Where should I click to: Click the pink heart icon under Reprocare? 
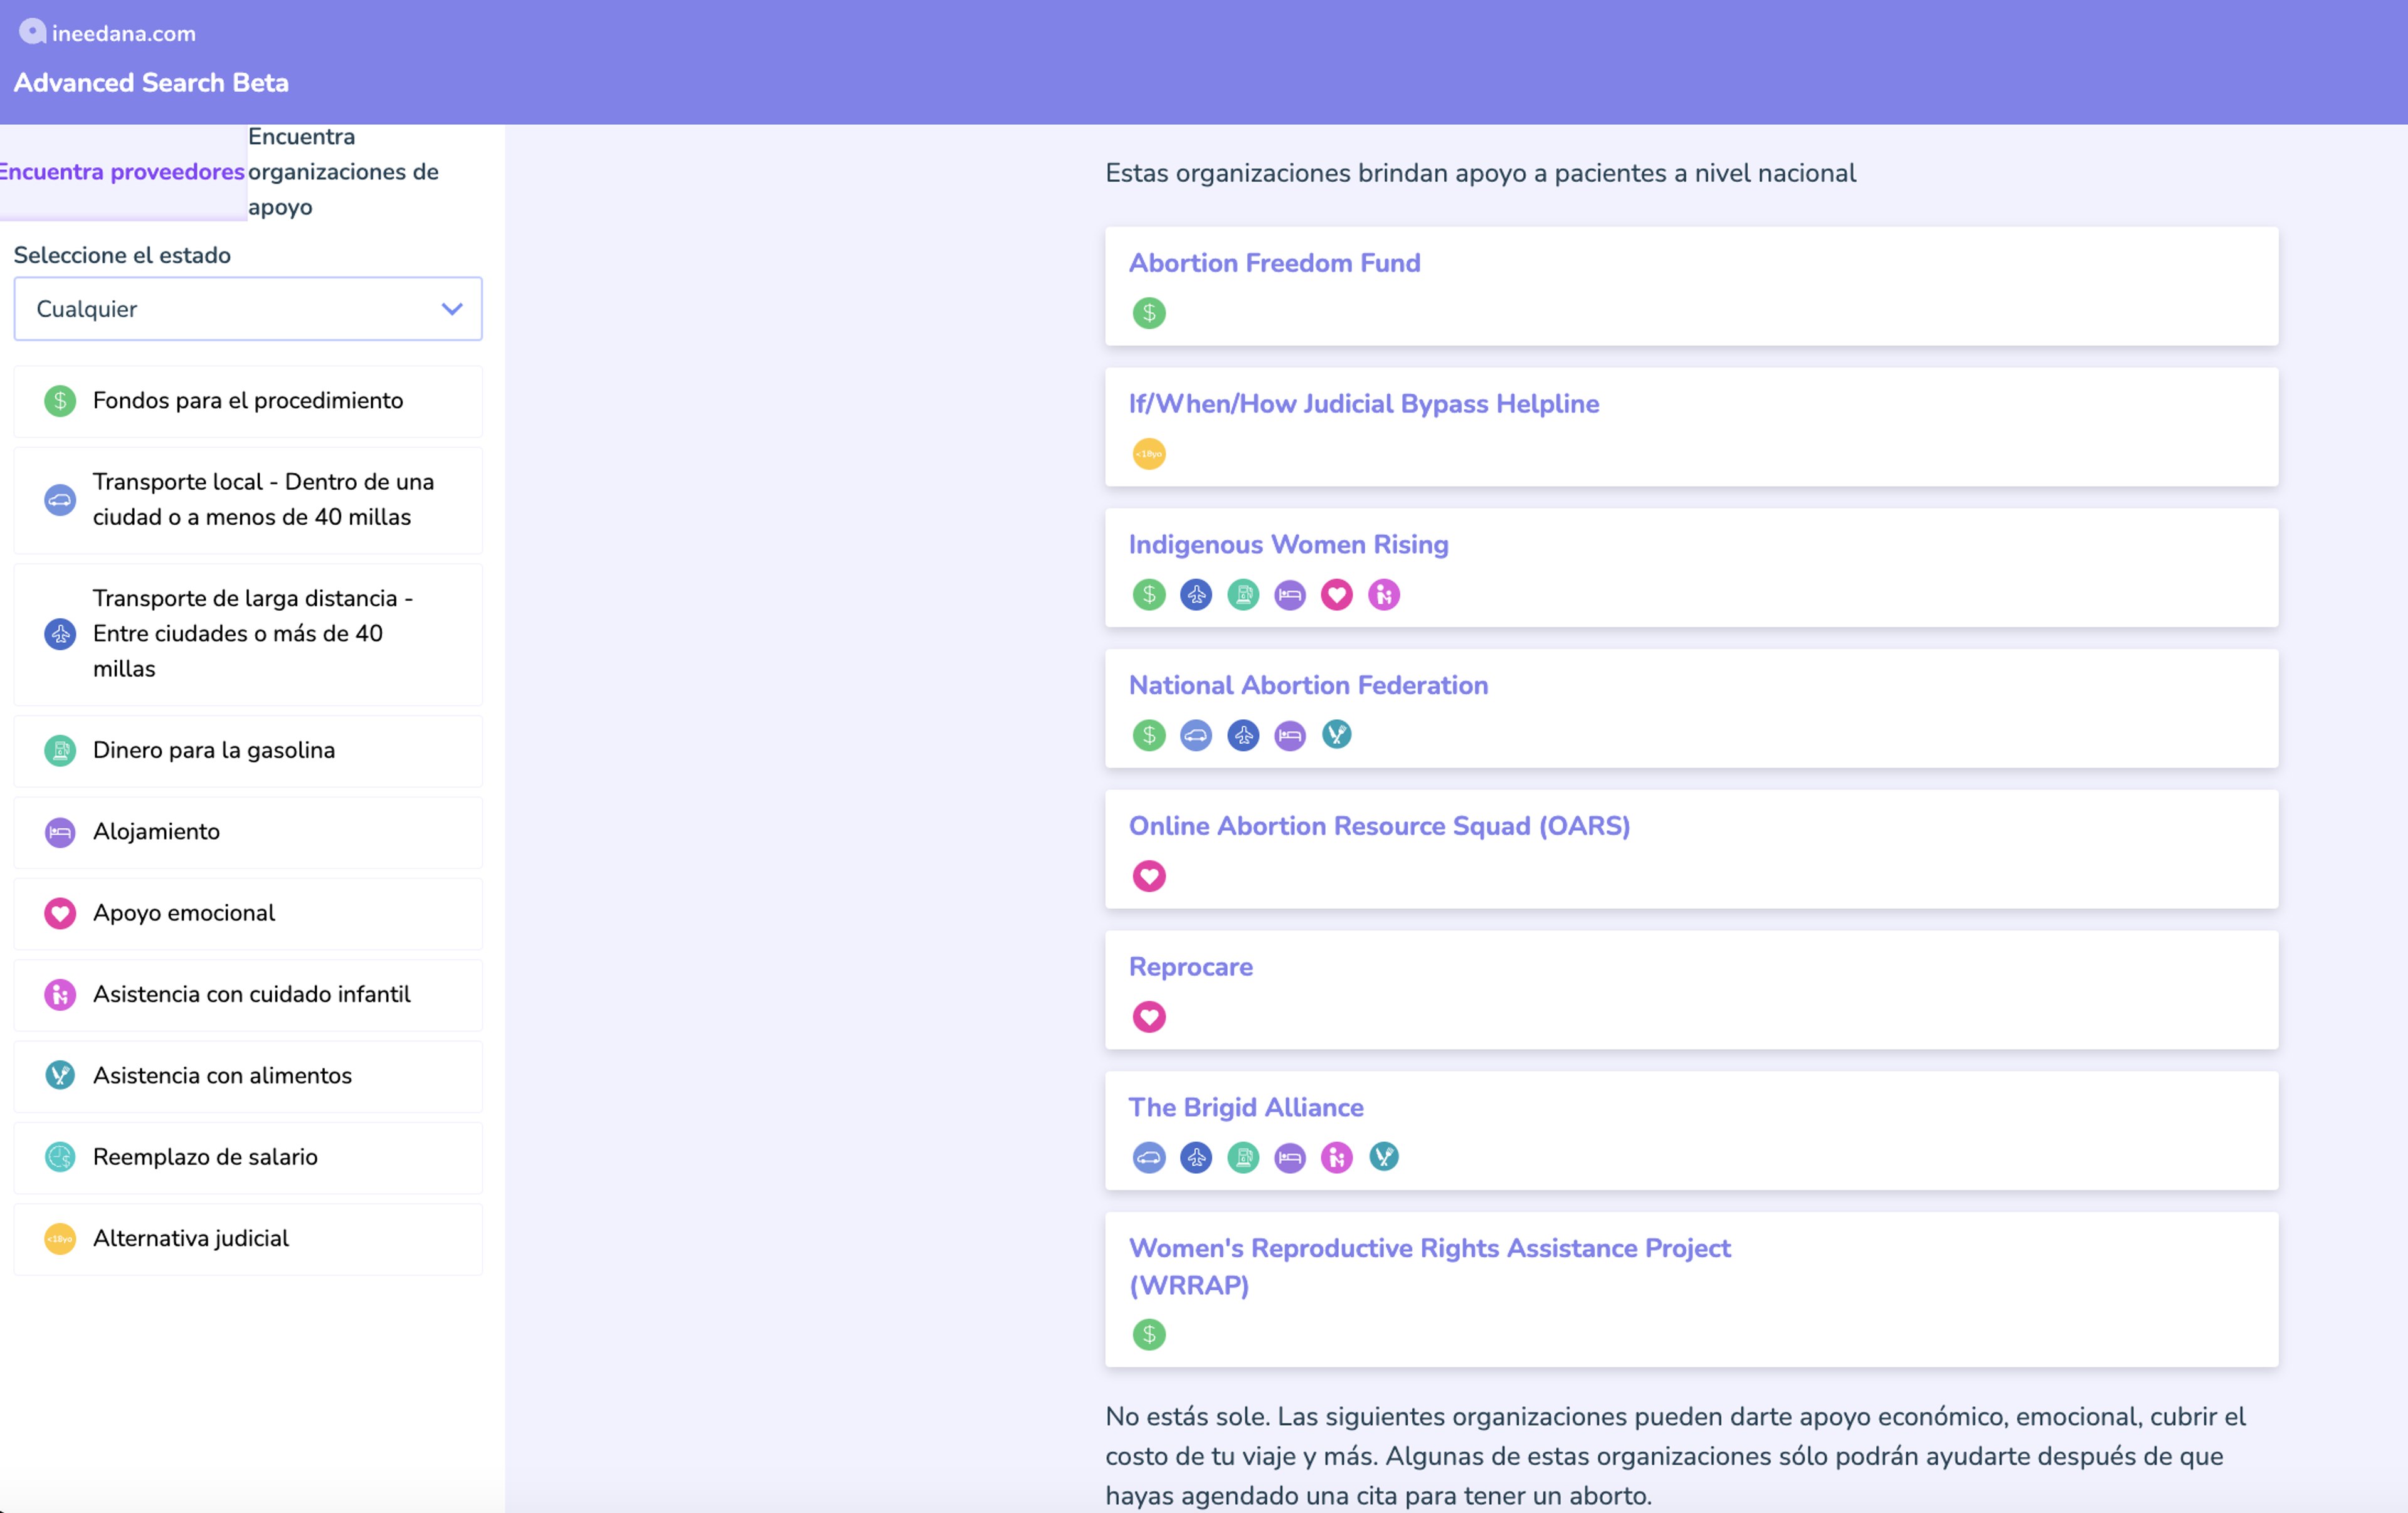point(1149,1017)
